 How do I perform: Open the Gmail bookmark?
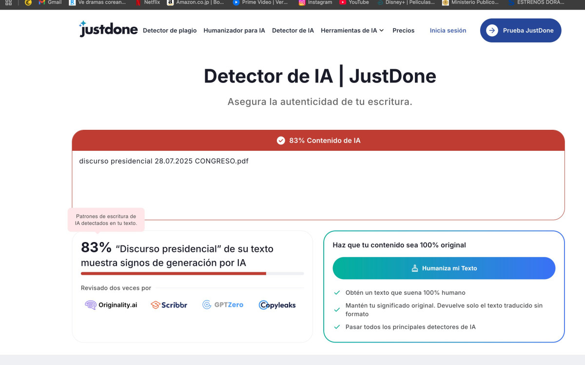click(50, 2)
